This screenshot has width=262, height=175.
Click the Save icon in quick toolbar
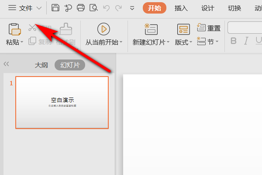[x=55, y=8]
